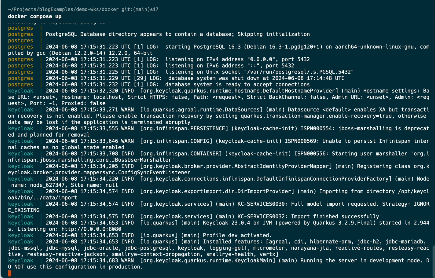Click the "jdbc-oracle" installed feature
The image size is (435, 278).
coord(101,248)
